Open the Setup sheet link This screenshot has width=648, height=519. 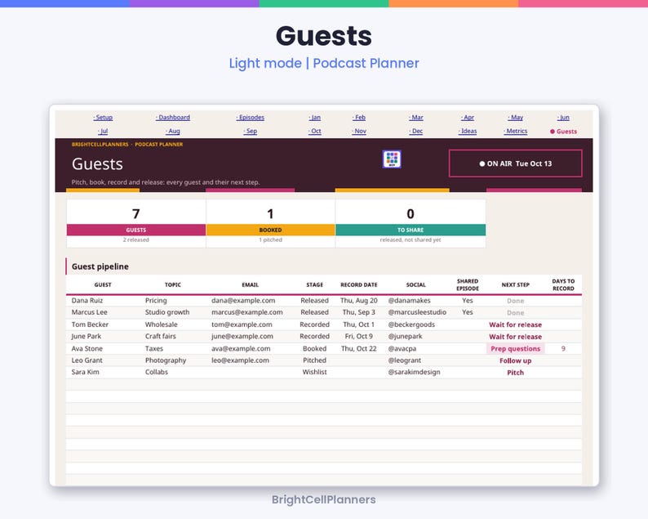[103, 118]
